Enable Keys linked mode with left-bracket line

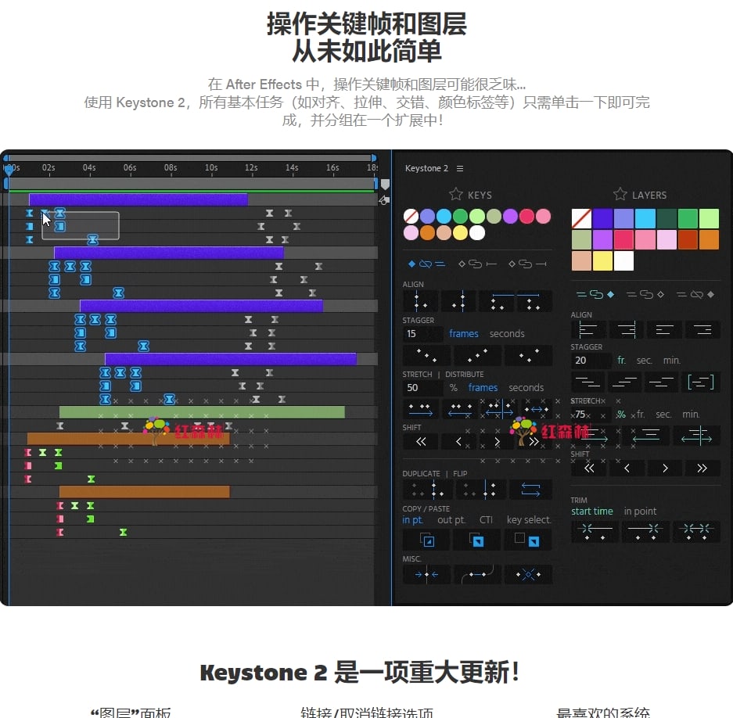[477, 264]
